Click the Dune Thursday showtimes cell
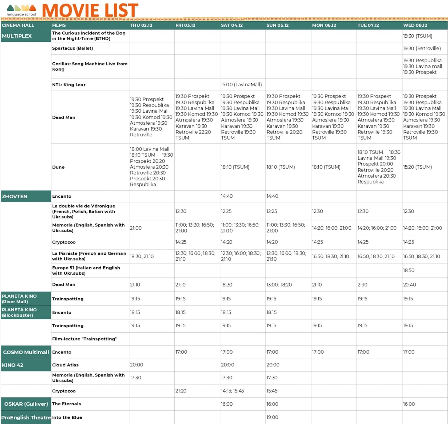 pyautogui.click(x=152, y=167)
